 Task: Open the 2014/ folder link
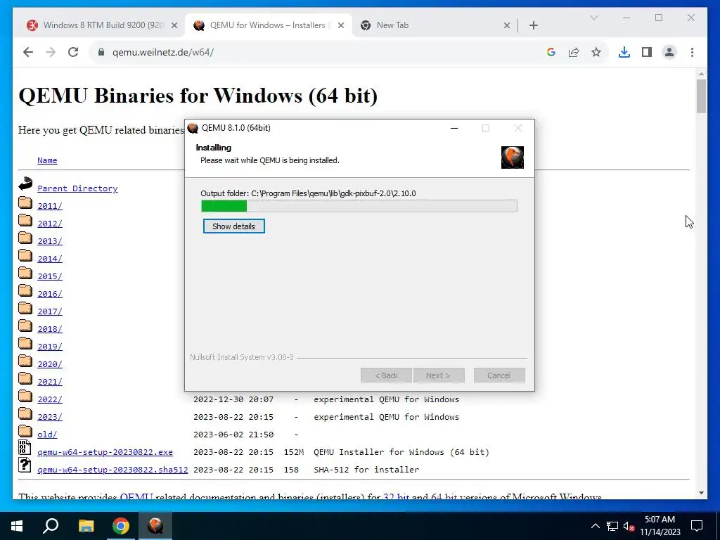point(50,259)
